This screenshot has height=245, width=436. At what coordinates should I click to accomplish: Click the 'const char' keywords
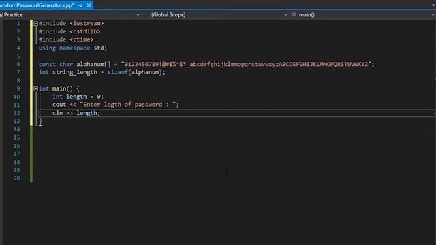click(56, 64)
